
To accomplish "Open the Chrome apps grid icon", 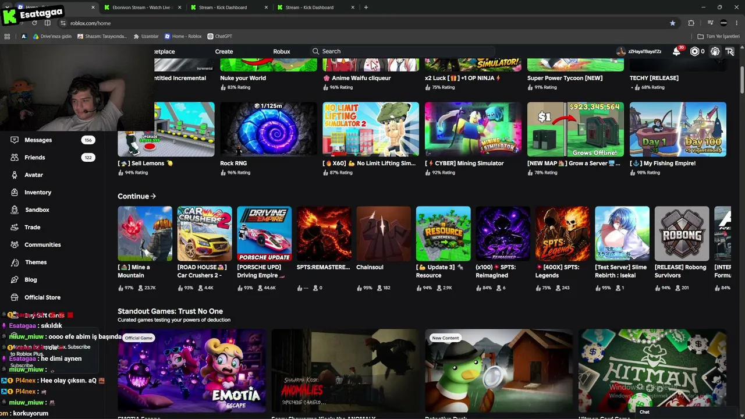I will (7, 36).
